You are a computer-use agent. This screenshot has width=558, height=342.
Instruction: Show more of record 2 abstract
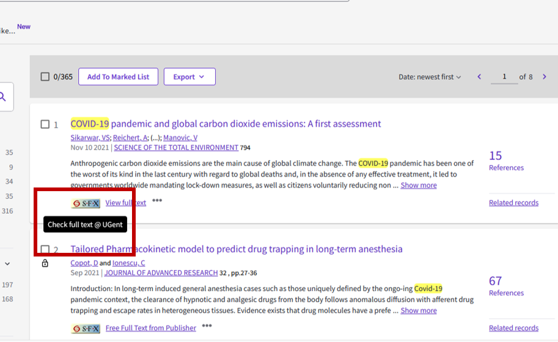click(419, 310)
